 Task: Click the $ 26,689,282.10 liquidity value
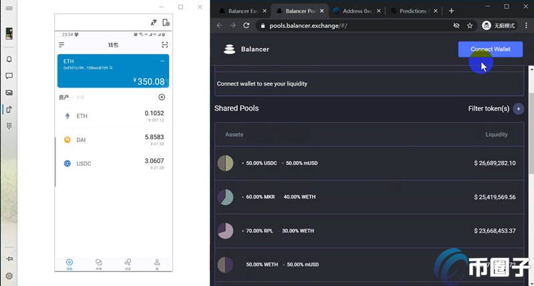495,164
